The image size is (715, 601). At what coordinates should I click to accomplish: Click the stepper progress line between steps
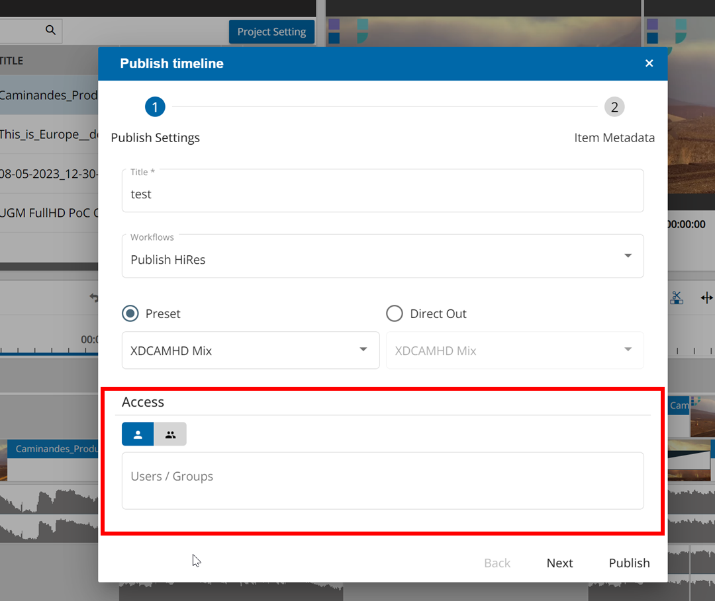coord(384,106)
